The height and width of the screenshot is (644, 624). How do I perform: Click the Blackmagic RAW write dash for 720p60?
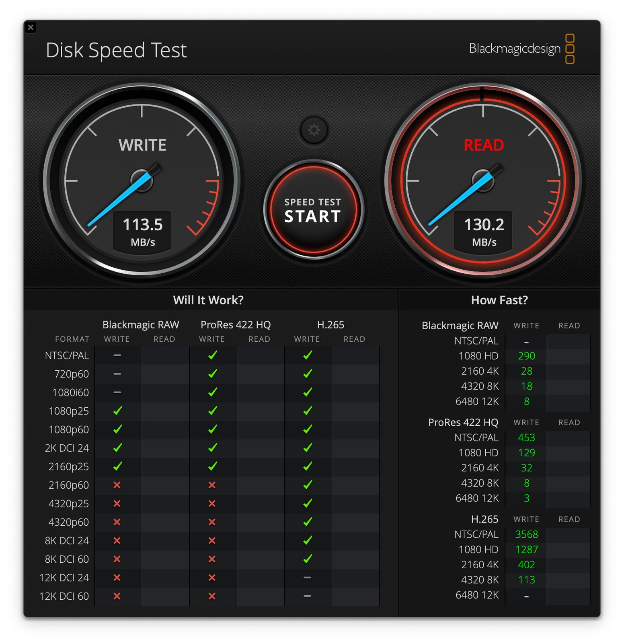117,374
